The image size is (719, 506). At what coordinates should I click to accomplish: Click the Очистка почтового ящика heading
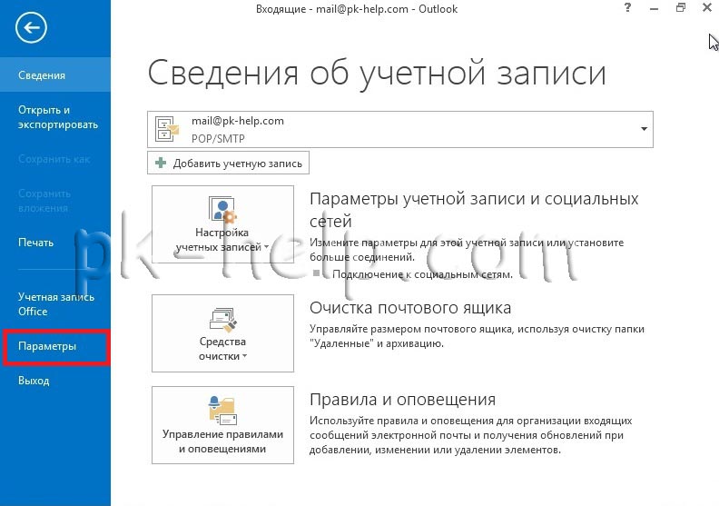click(x=410, y=308)
